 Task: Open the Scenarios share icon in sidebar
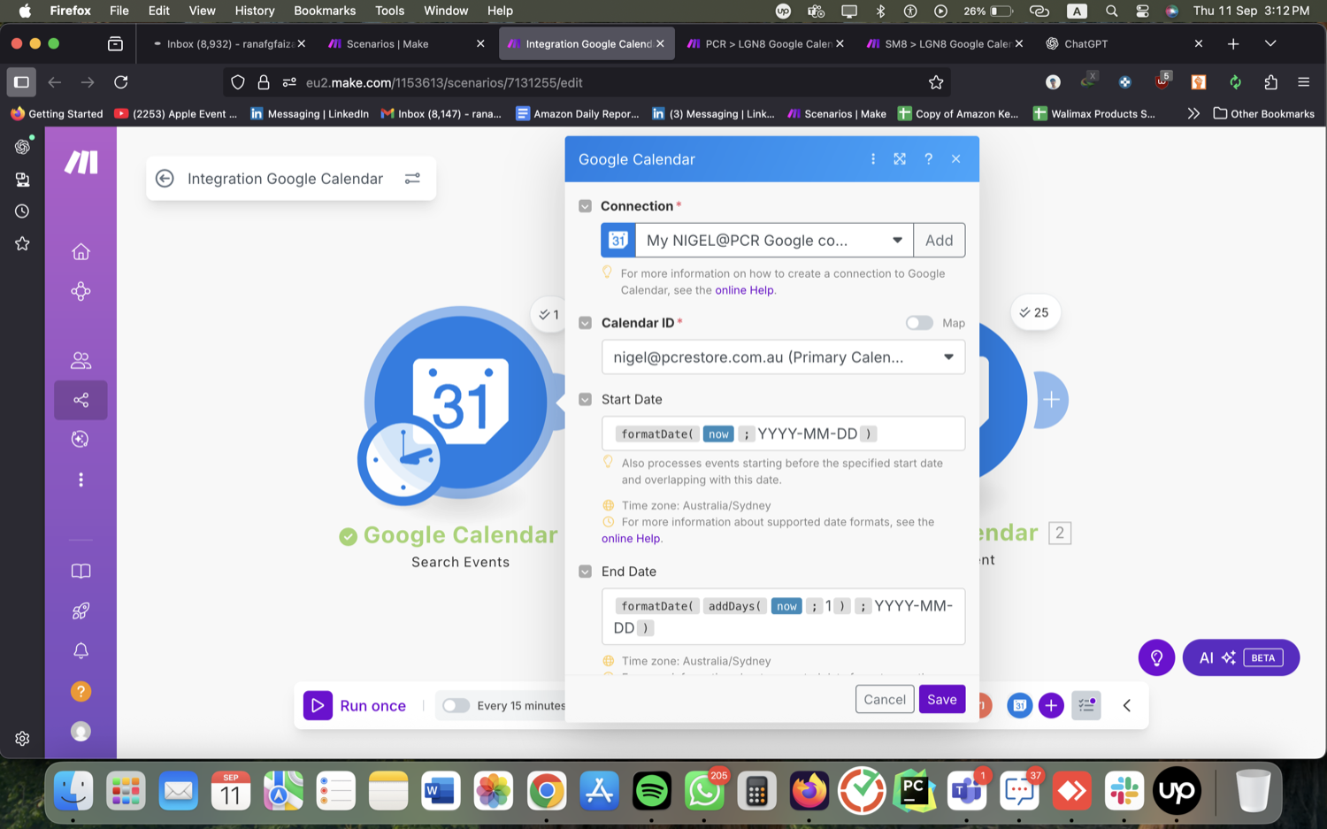81,400
